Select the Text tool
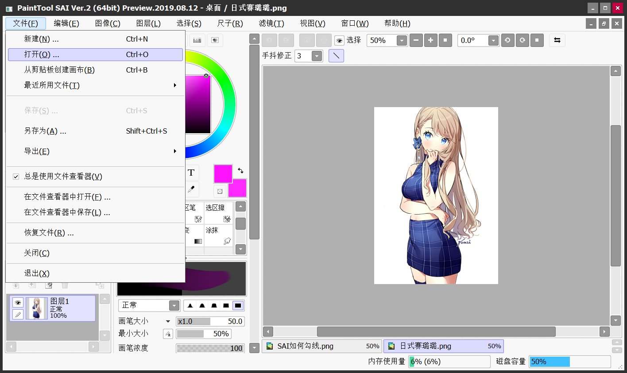This screenshot has height=373, width=627. 191,173
